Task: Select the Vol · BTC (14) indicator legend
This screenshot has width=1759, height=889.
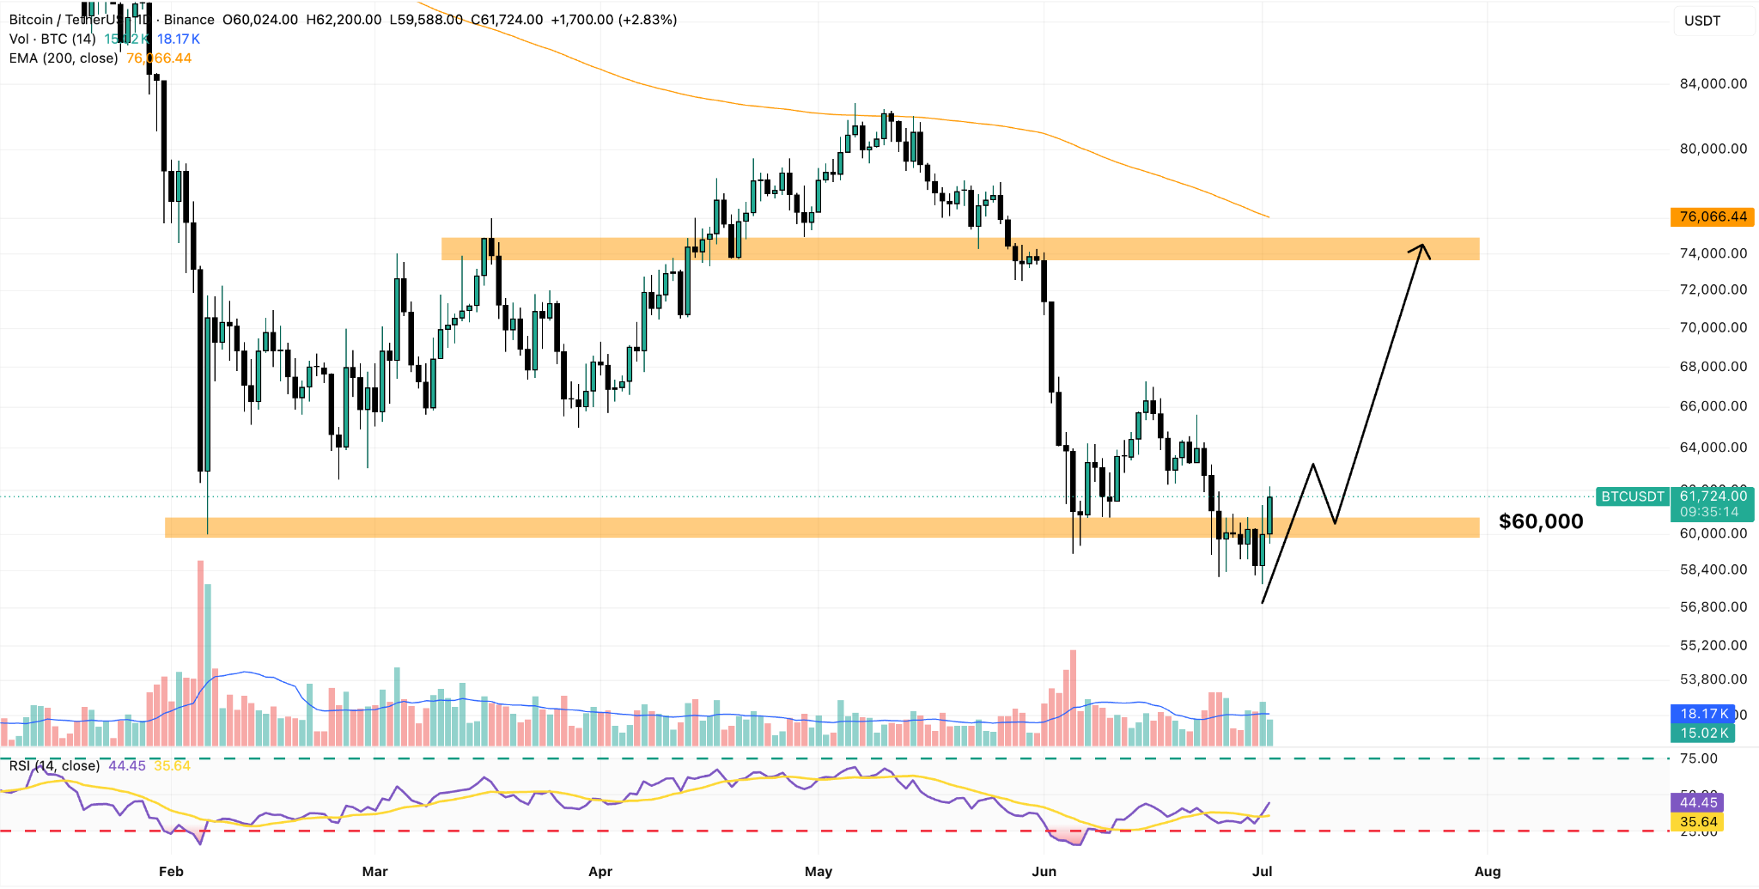Action: [x=52, y=39]
